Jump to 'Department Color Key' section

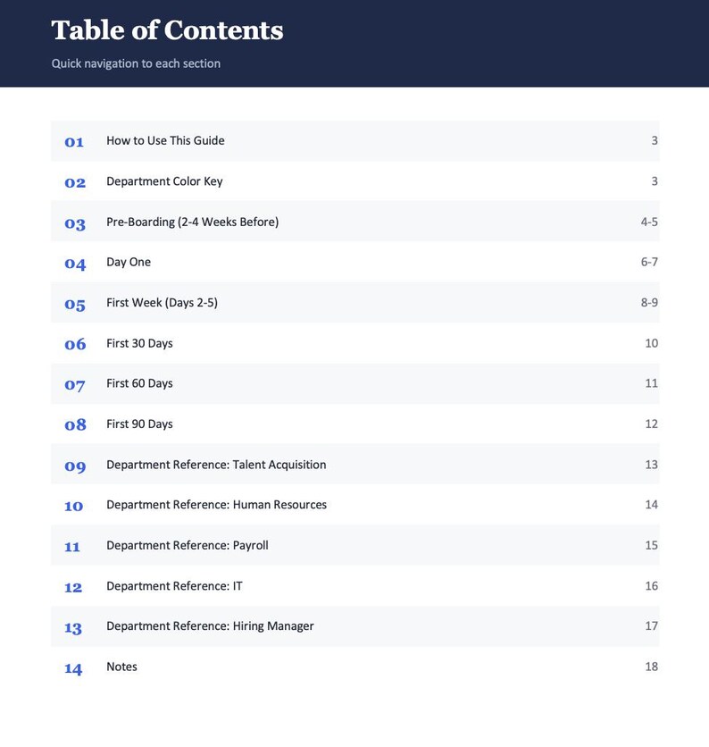tap(354, 181)
